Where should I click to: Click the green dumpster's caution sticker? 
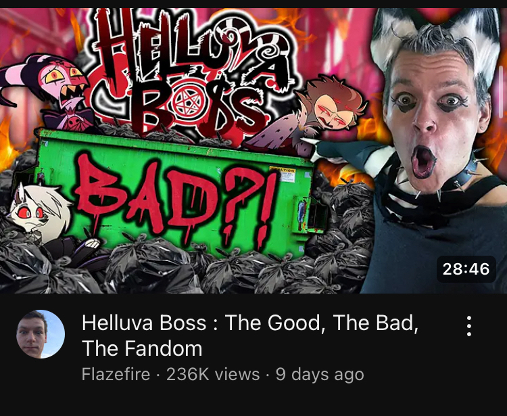tap(283, 175)
